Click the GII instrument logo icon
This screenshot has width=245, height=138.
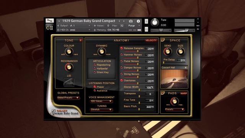(50, 28)
